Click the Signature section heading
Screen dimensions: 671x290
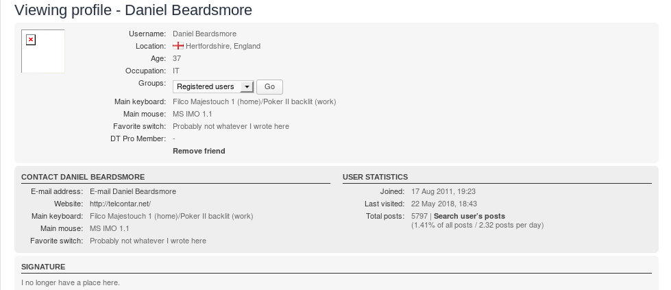tap(43, 267)
